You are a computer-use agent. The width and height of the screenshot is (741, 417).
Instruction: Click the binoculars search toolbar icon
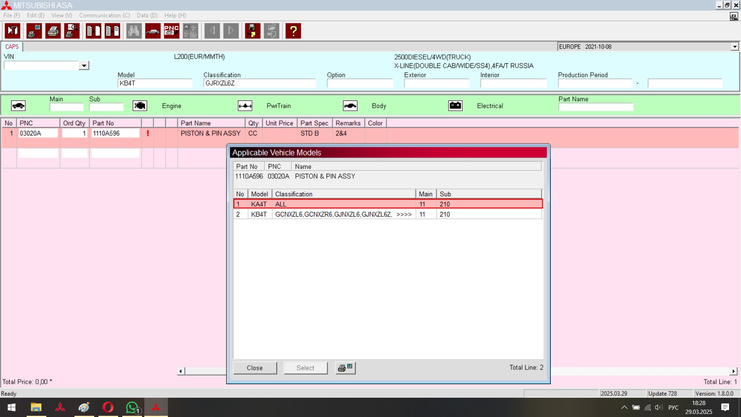134,31
